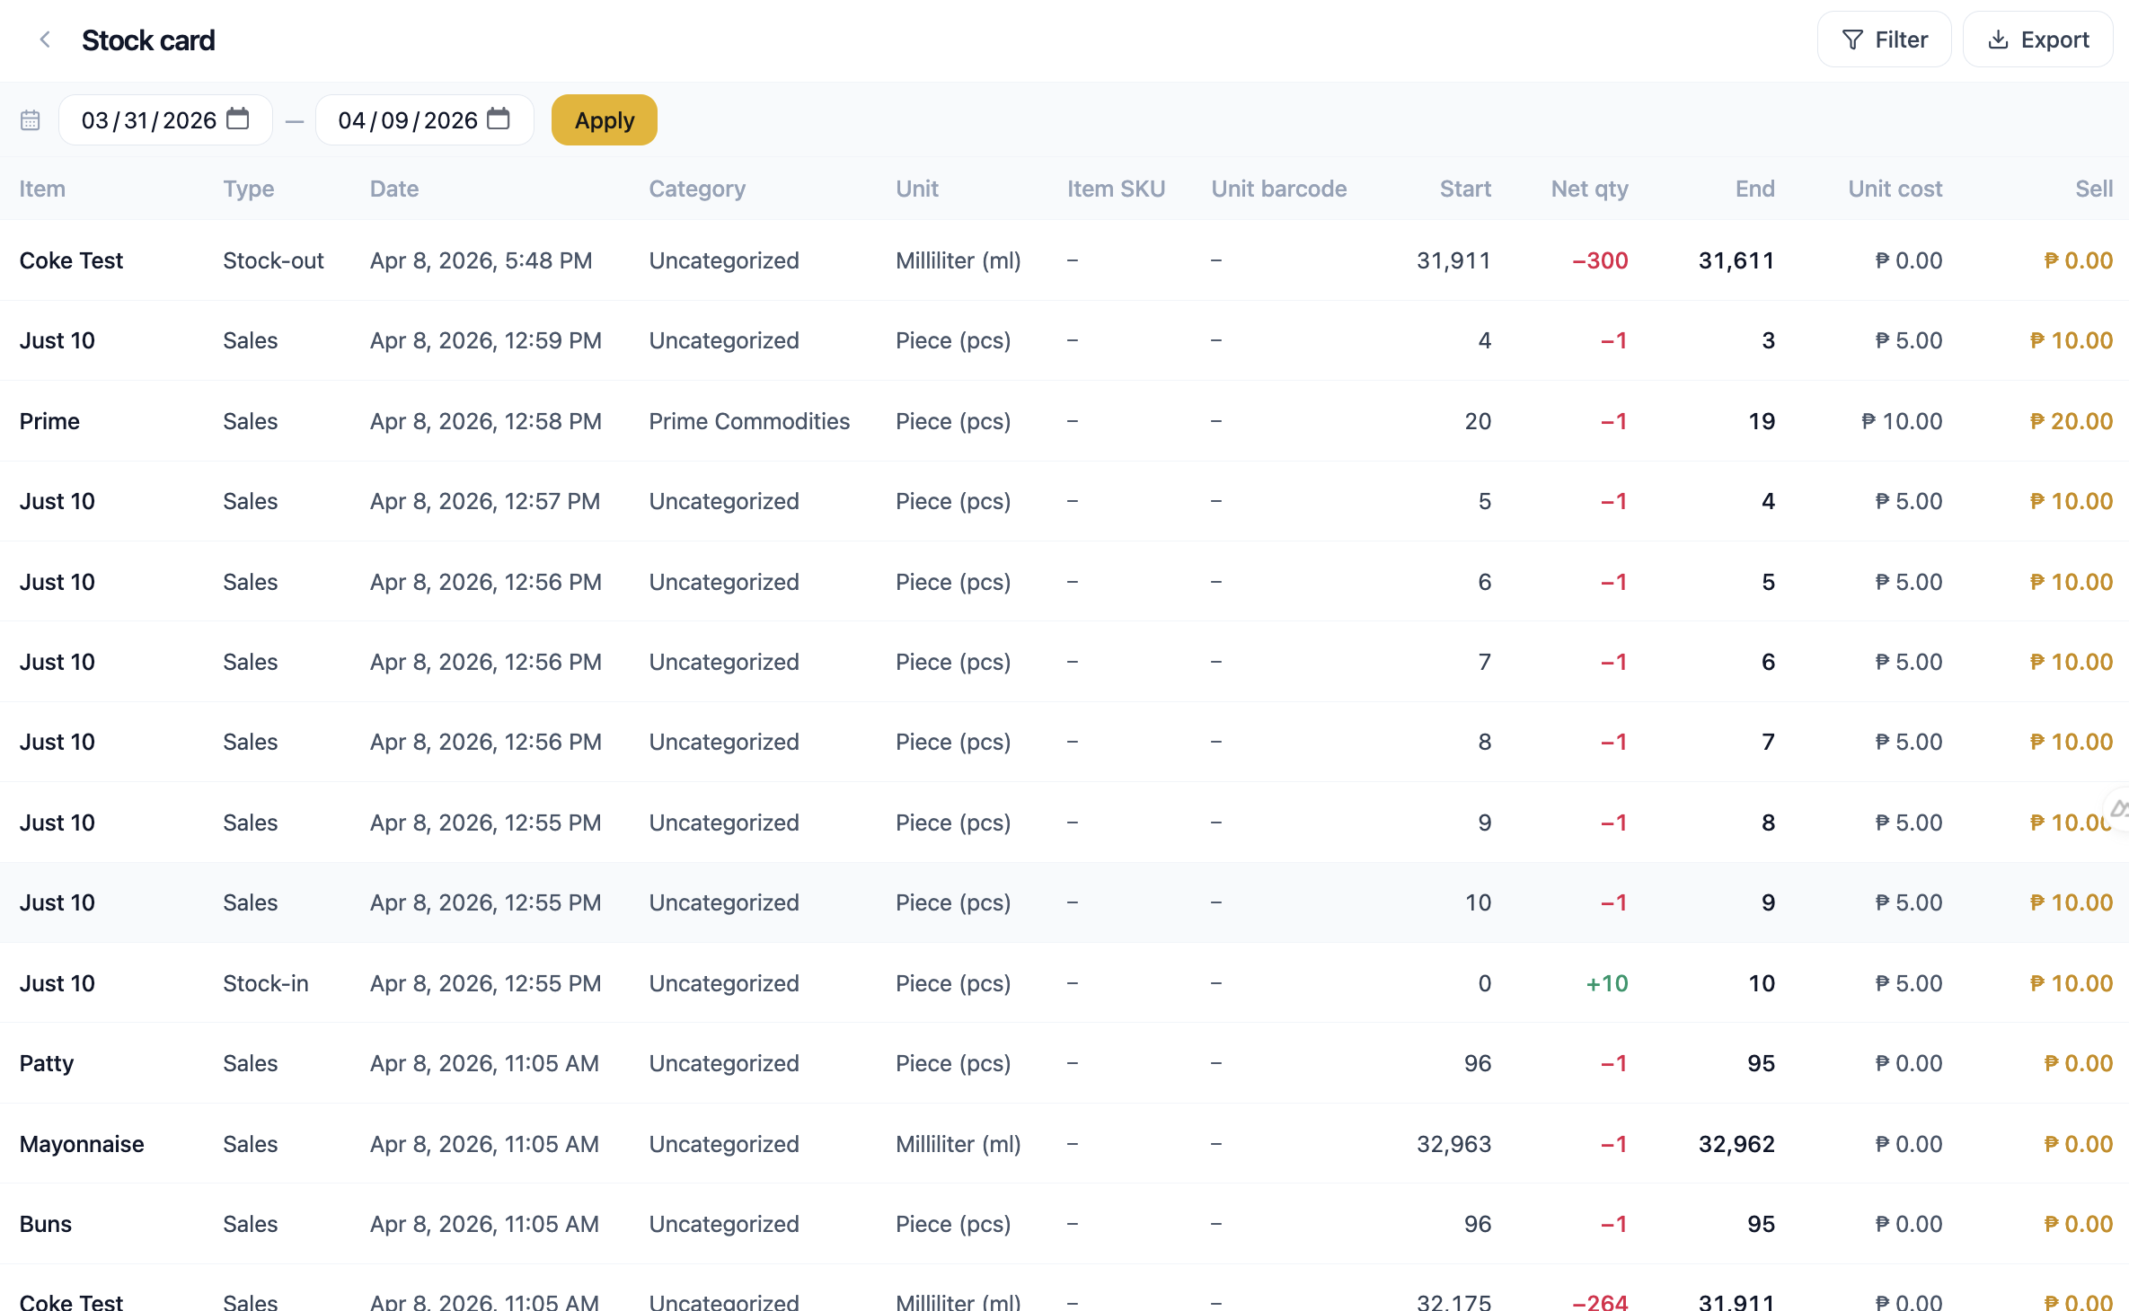Select the Prime sales row
The width and height of the screenshot is (2129, 1311).
[50, 421]
